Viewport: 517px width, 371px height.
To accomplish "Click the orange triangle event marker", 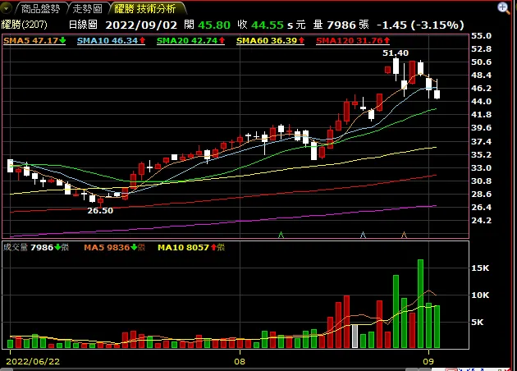I will point(404,235).
